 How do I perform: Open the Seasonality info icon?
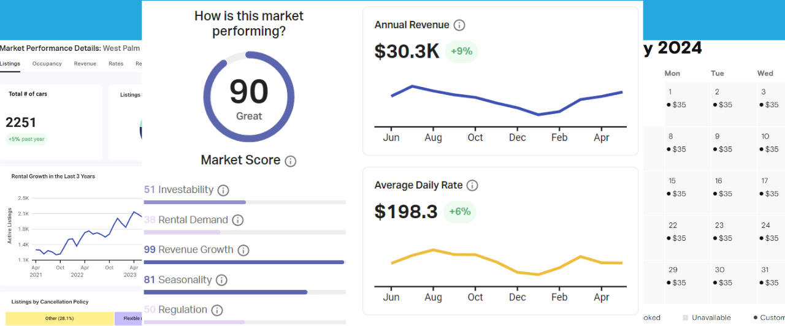[221, 280]
